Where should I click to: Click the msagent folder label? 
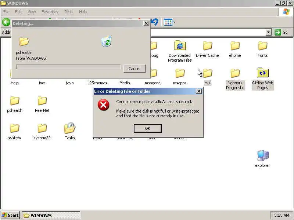tap(152, 83)
